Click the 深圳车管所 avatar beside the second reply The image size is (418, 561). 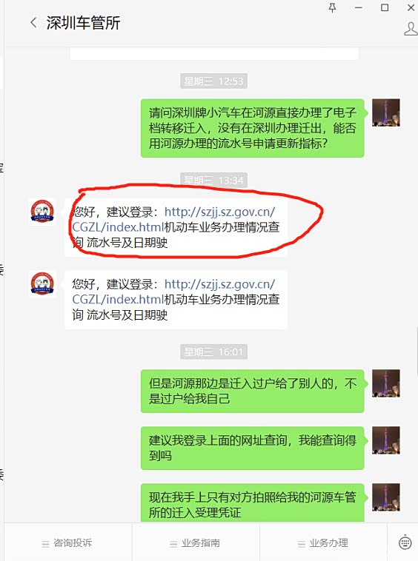[42, 283]
